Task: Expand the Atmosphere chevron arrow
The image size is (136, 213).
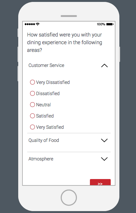Action: (104, 159)
